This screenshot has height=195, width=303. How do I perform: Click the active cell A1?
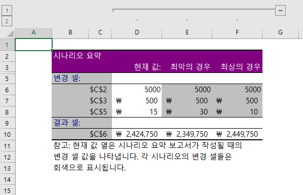(33, 45)
